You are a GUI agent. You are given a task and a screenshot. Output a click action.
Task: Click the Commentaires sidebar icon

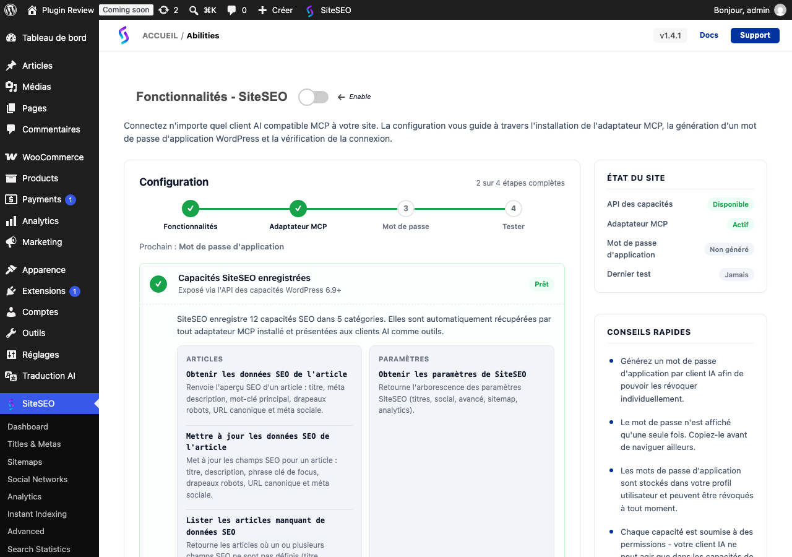[11, 129]
